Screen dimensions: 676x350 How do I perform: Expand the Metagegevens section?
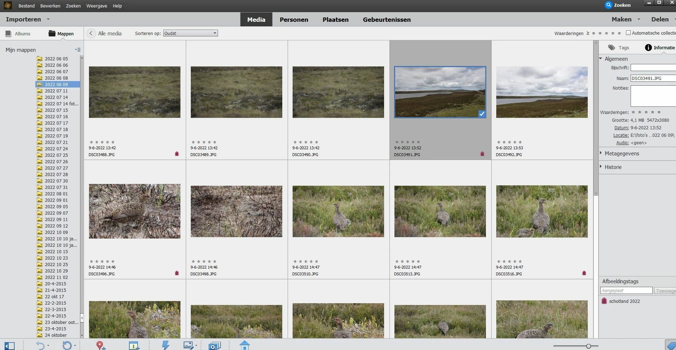coord(601,153)
